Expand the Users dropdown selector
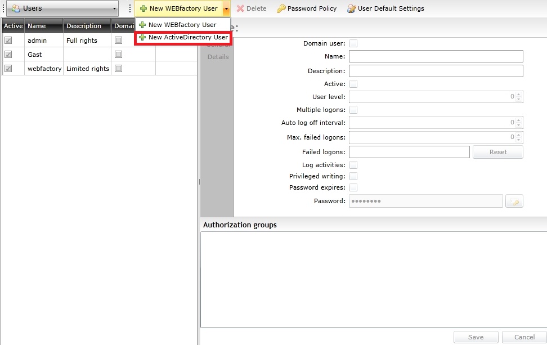Screen dimensions: 547x345 [x=115, y=8]
